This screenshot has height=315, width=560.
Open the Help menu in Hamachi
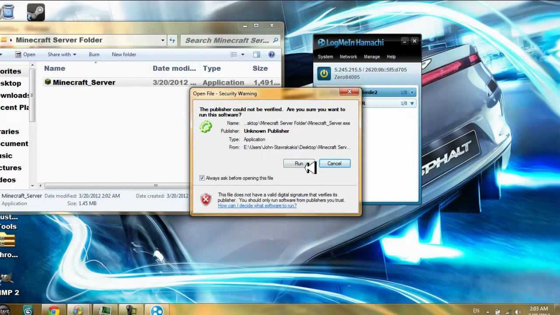pos(391,56)
